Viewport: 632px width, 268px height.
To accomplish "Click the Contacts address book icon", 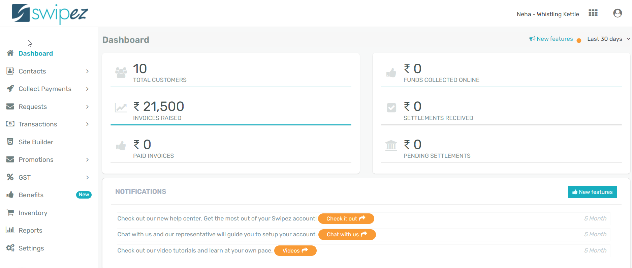I will coord(10,71).
